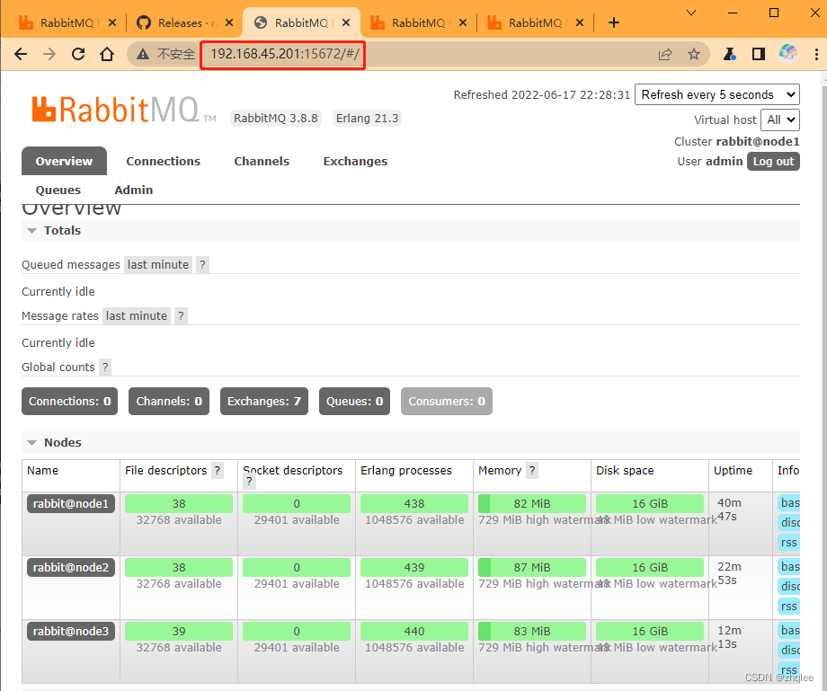
Task: Open help for Queued messages
Action: (202, 264)
